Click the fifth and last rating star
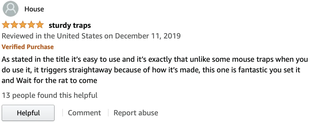This screenshot has height=123, width=312. click(40, 25)
